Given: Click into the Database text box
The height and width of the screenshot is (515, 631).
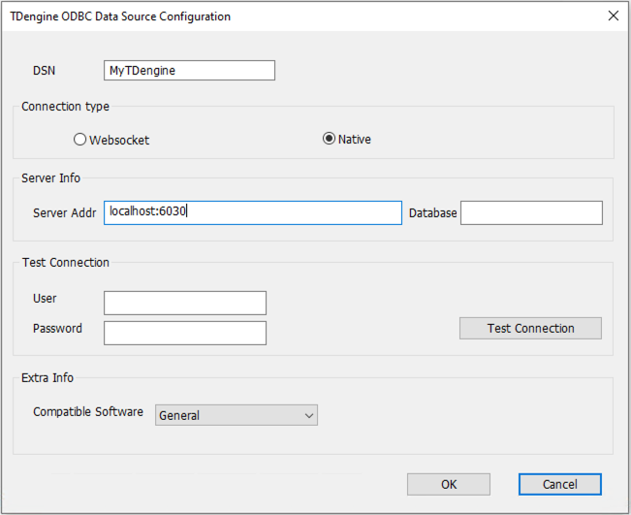Looking at the screenshot, I should point(531,212).
